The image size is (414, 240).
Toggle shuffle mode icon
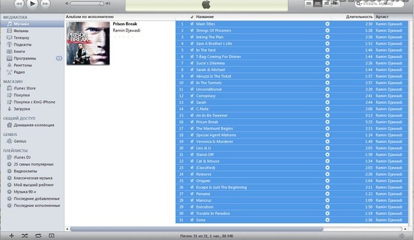coord(25,235)
